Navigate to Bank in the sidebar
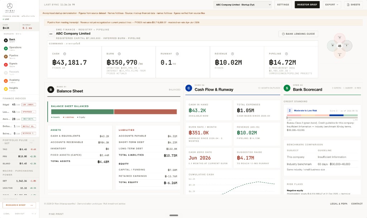 pyautogui.click(x=12, y=39)
